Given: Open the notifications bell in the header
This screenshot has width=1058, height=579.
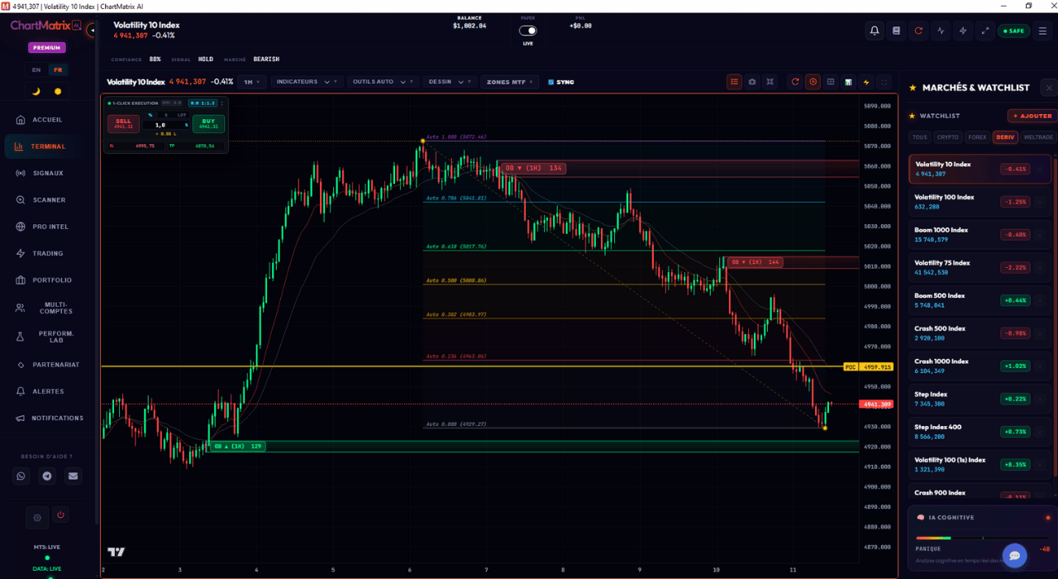Looking at the screenshot, I should click(875, 31).
